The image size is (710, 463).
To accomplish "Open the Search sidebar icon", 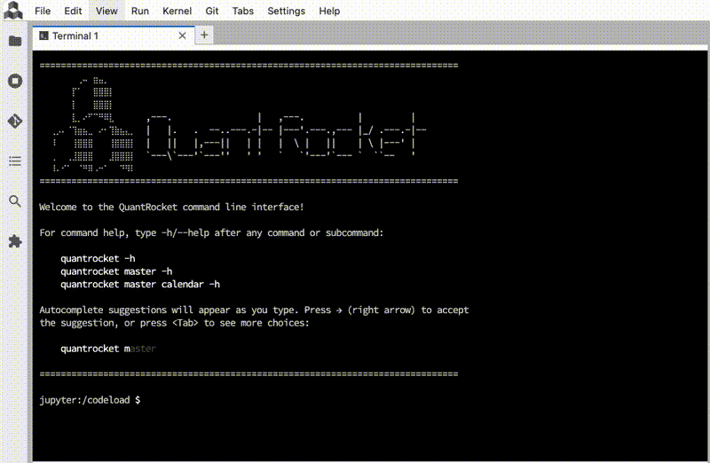I will 15,201.
